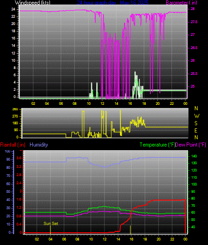Click the '100' value on green temperature axis

194,184
